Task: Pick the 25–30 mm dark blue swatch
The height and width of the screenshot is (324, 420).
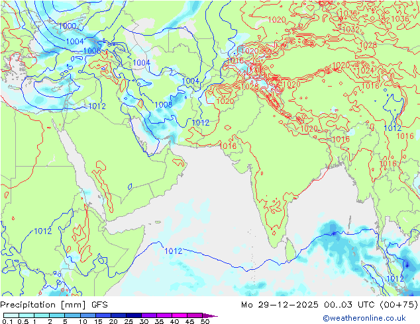Action: click(x=134, y=315)
